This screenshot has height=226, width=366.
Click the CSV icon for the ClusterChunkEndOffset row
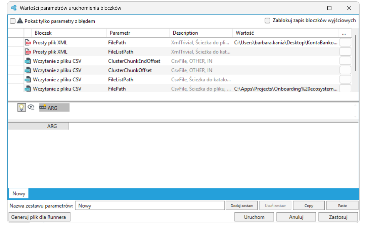click(28, 61)
